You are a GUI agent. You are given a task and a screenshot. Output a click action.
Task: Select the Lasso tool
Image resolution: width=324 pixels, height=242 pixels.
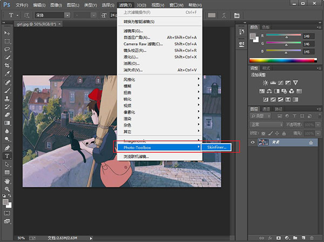pos(7,49)
